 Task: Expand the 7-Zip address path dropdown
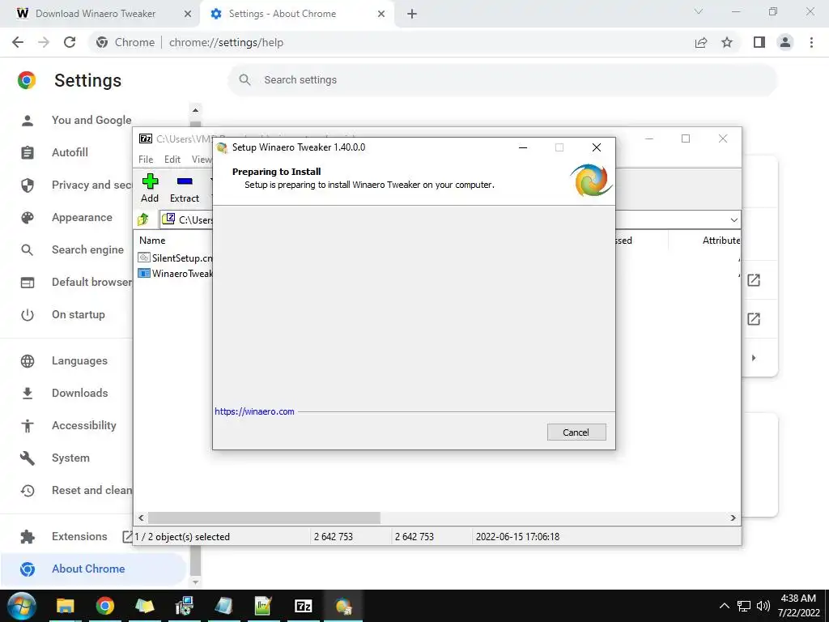coord(733,220)
